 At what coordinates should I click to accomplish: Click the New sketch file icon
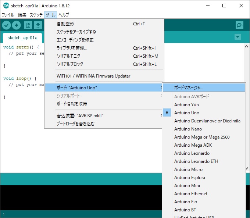[28, 25]
